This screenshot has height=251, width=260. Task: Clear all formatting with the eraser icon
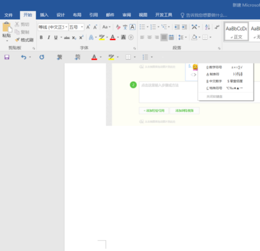point(118,27)
